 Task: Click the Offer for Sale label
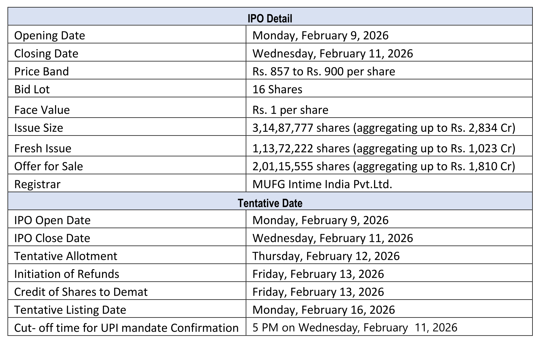coord(48,166)
